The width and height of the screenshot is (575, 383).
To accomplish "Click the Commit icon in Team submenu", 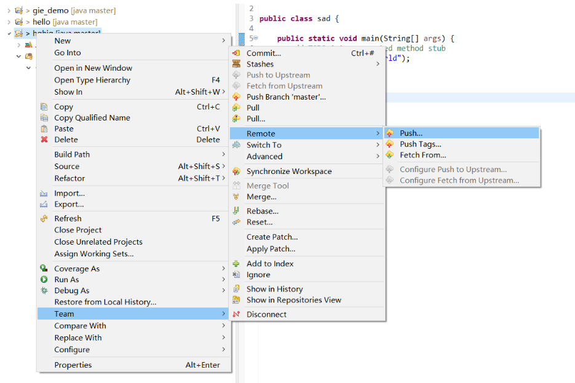I will 236,53.
